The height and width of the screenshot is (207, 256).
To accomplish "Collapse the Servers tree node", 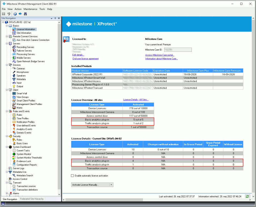I will (x=7, y=44).
